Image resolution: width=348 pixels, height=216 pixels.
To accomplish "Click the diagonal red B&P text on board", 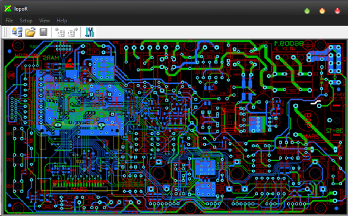I will (308, 121).
